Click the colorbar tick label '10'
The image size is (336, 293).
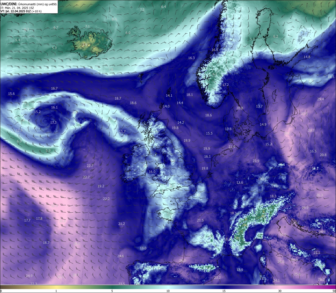[x=168, y=291]
